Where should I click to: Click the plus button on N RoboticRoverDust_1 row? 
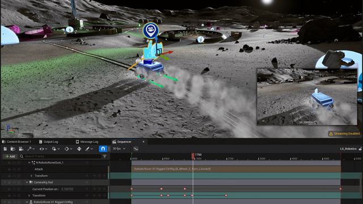pyautogui.click(x=87, y=163)
